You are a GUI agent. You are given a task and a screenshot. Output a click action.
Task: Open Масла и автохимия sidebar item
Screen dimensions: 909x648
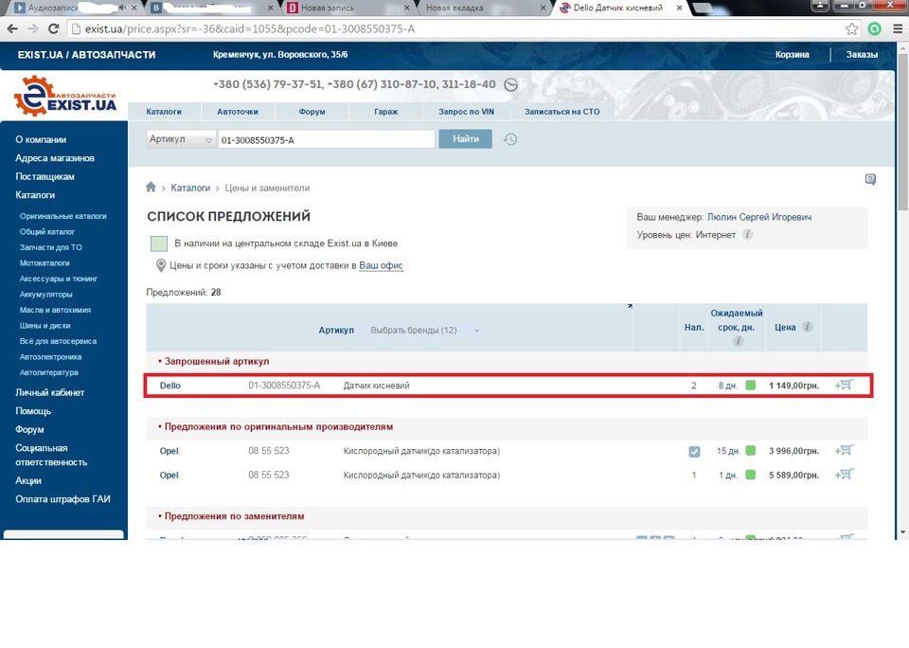(55, 310)
